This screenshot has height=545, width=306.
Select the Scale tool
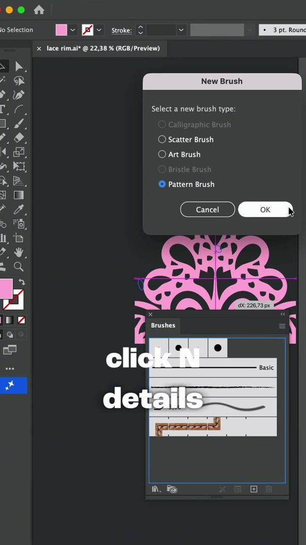[x=19, y=152]
